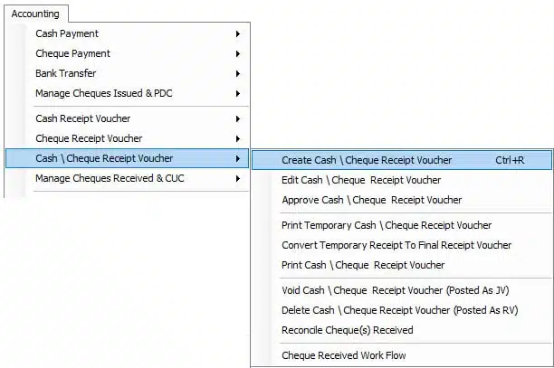554x368 pixels.
Task: Click Print Cash \ Cheque Receipt Voucher
Action: click(x=402, y=265)
